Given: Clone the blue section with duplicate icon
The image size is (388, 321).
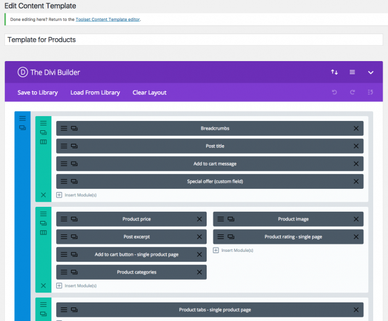Looking at the screenshot, I should (x=23, y=128).
